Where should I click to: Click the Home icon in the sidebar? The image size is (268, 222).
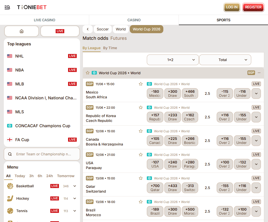click(x=21, y=31)
